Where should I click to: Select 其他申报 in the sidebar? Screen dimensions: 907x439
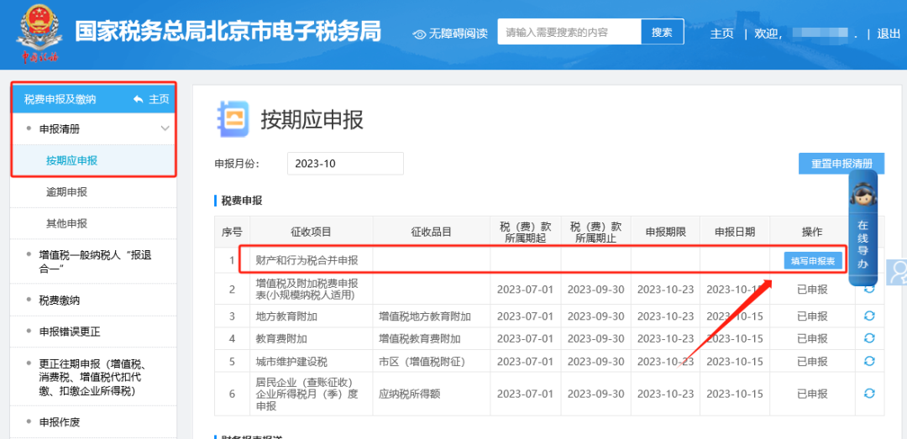(x=66, y=223)
